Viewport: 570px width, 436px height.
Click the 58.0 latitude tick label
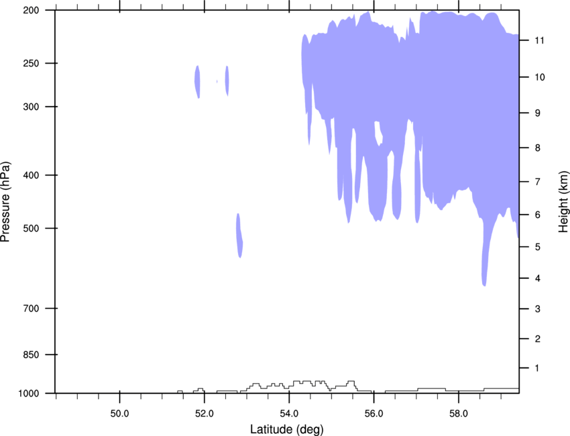[x=459, y=414]
